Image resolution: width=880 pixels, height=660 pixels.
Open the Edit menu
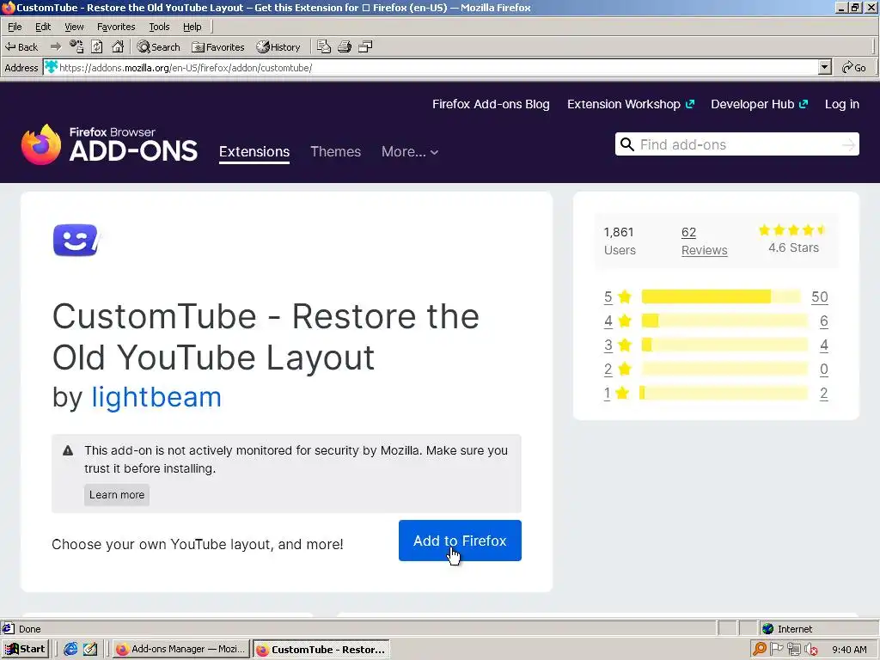43,27
